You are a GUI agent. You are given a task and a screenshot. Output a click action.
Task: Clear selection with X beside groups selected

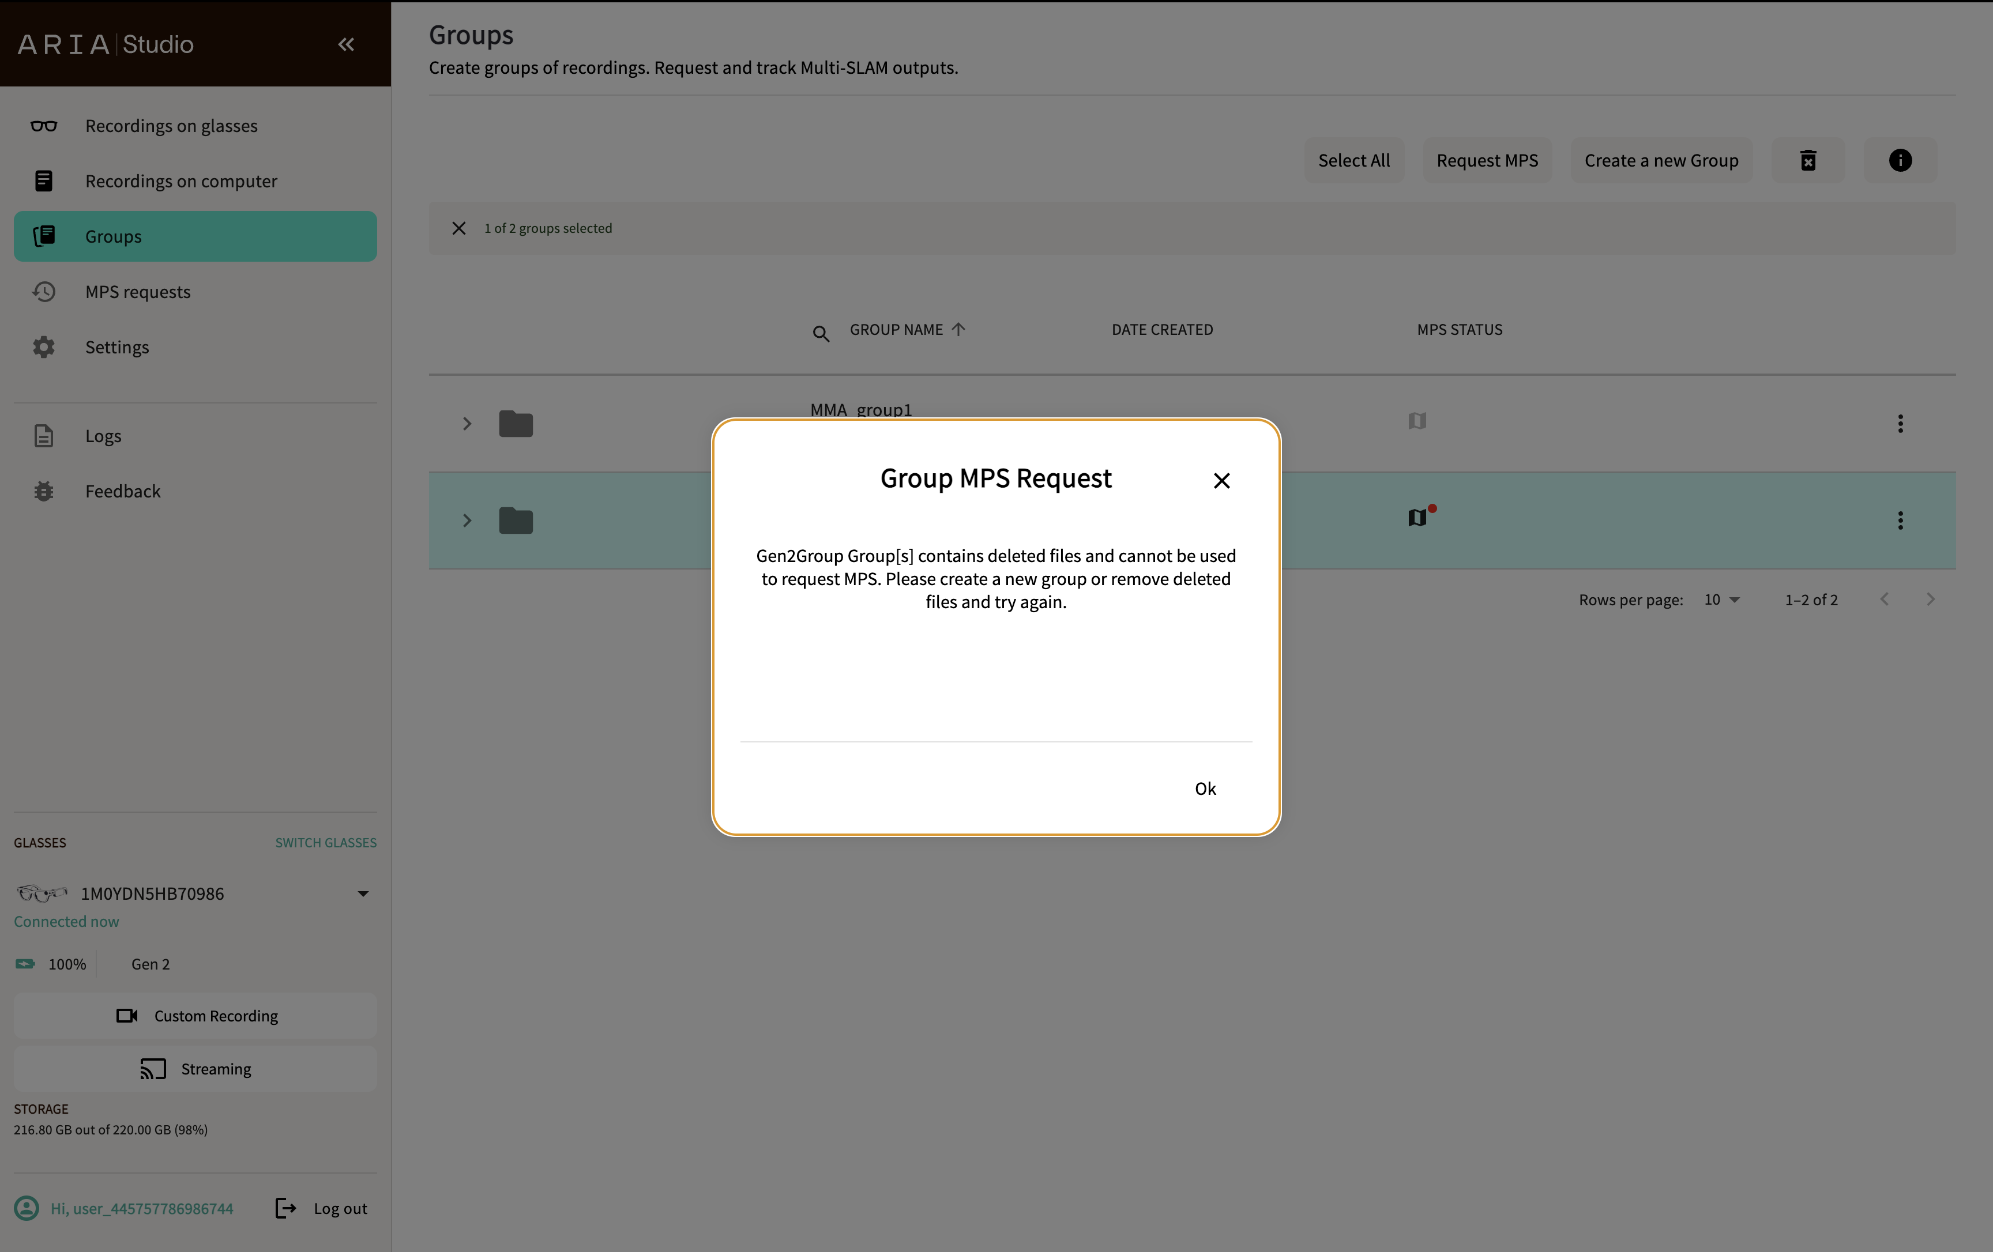[460, 228]
